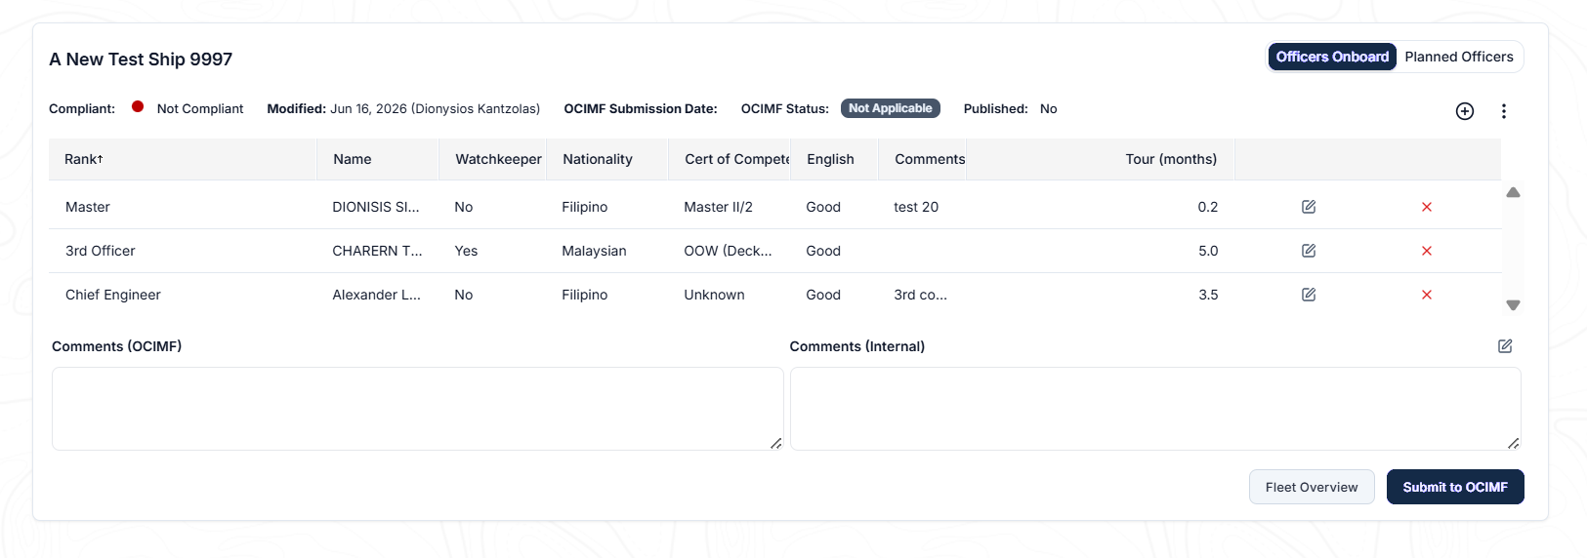Delete the Master officer row
Viewport: 1587px width, 558px height.
(1426, 207)
